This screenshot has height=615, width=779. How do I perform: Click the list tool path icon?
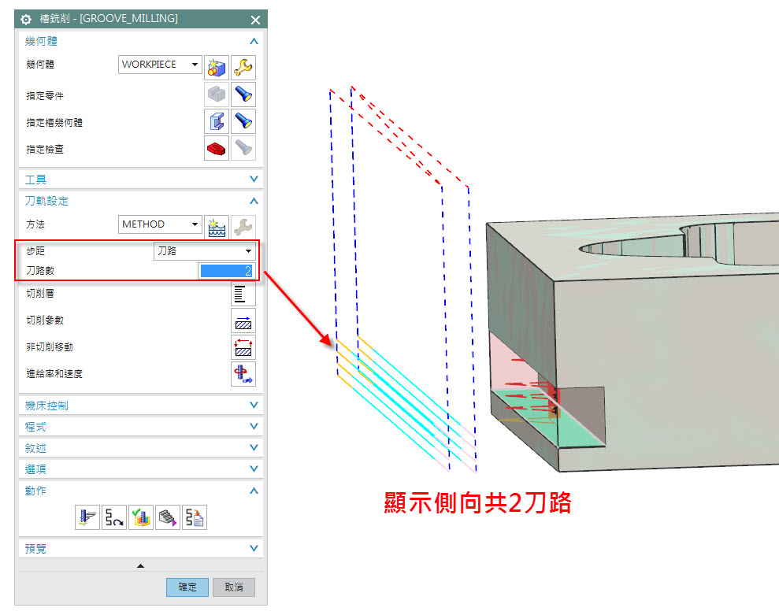tap(195, 517)
